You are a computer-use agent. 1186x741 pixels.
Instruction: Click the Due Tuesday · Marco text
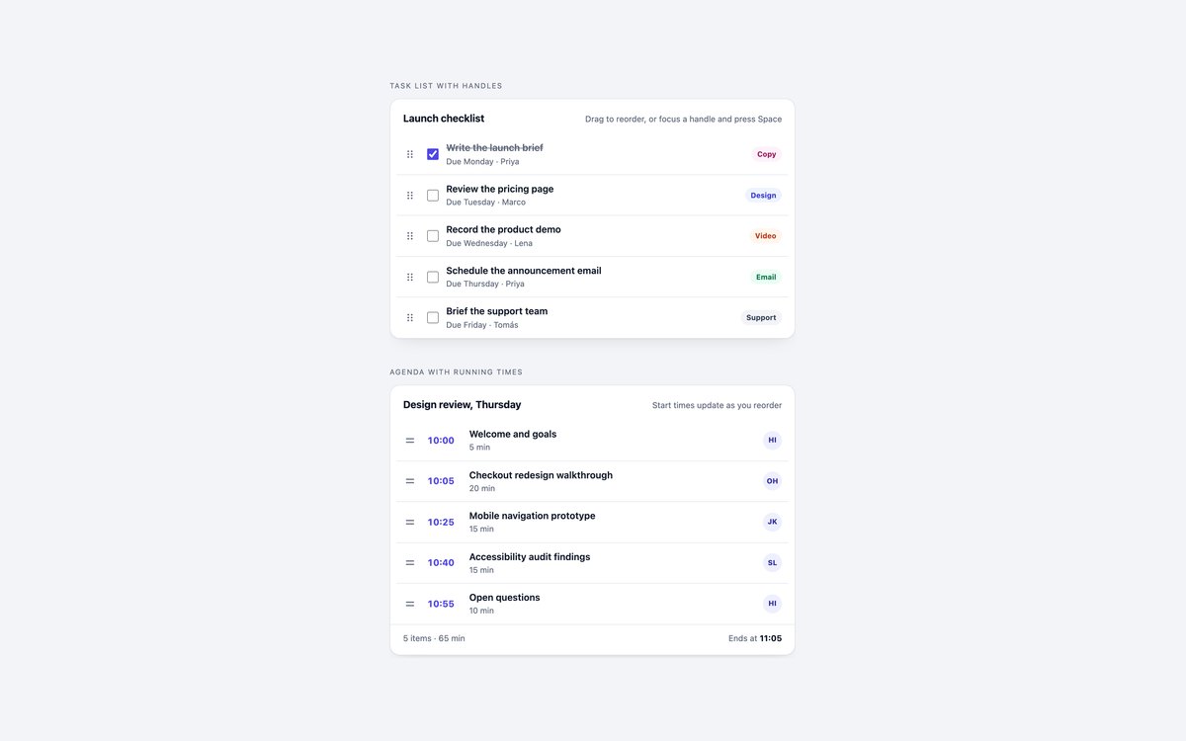(x=486, y=203)
